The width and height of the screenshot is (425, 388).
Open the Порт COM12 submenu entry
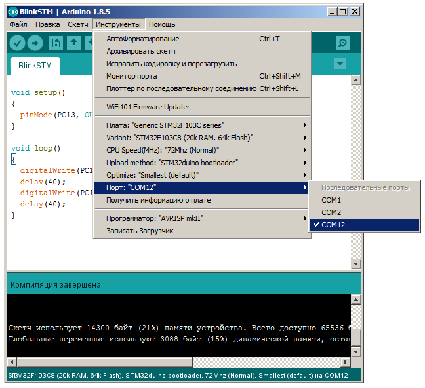pyautogui.click(x=202, y=187)
